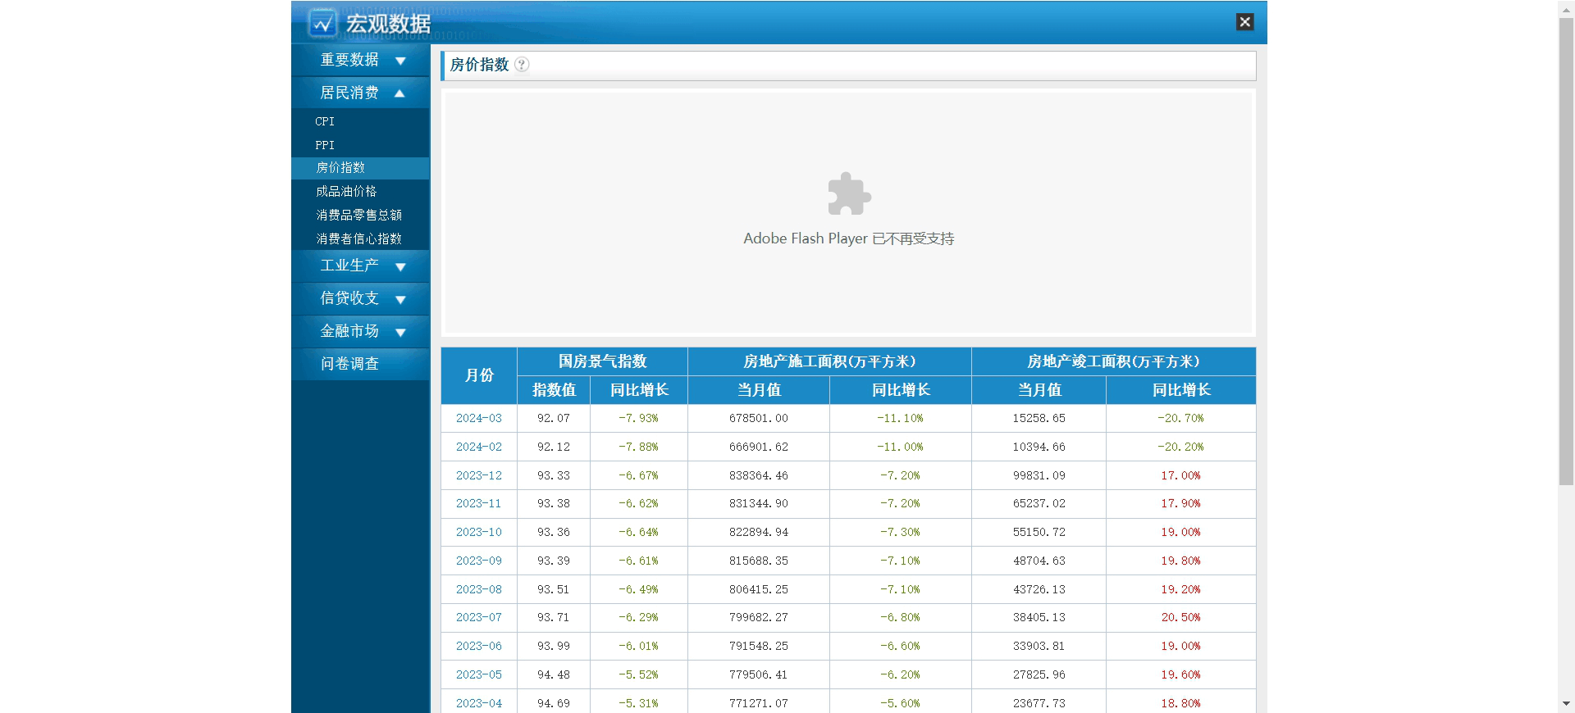Click the 房地产竣工面积(万平方米) header

tap(1113, 361)
